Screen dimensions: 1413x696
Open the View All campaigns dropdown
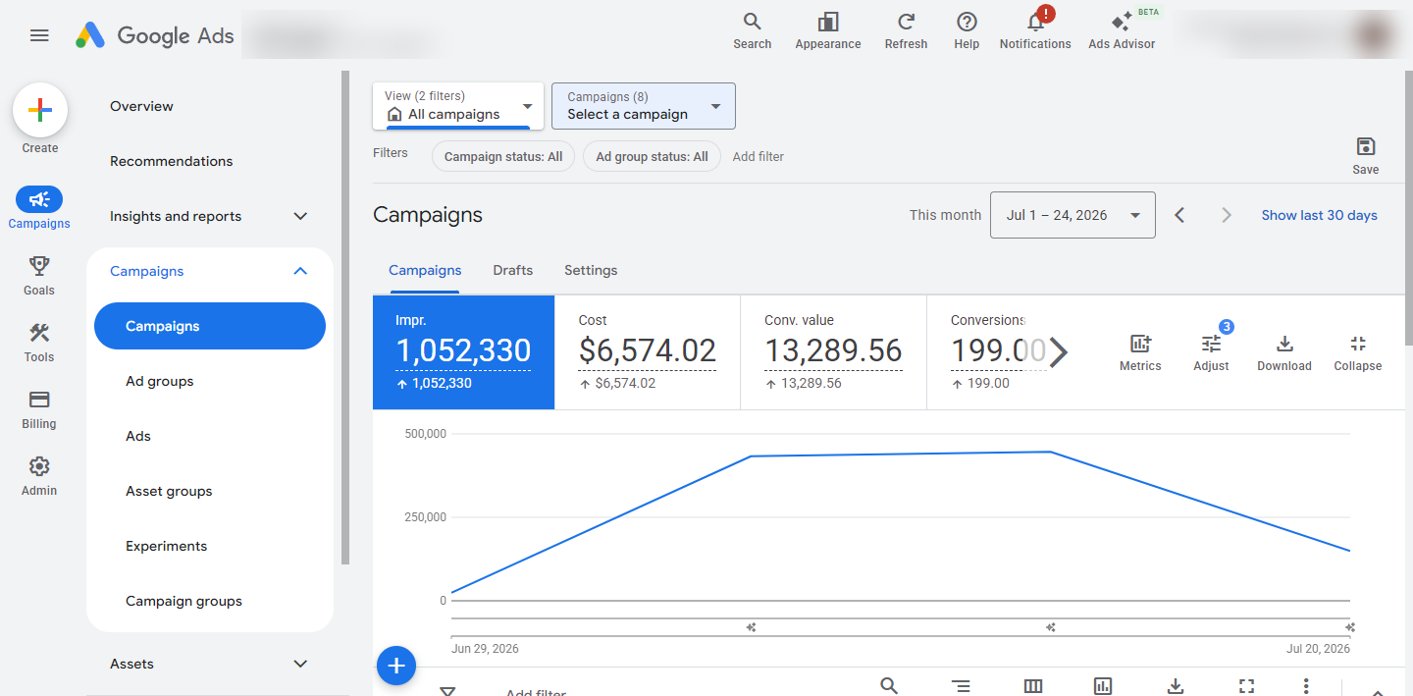coord(458,106)
